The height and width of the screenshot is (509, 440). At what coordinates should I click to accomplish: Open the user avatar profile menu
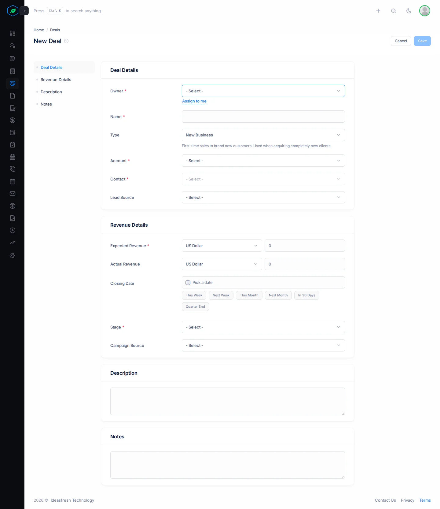coord(425,11)
